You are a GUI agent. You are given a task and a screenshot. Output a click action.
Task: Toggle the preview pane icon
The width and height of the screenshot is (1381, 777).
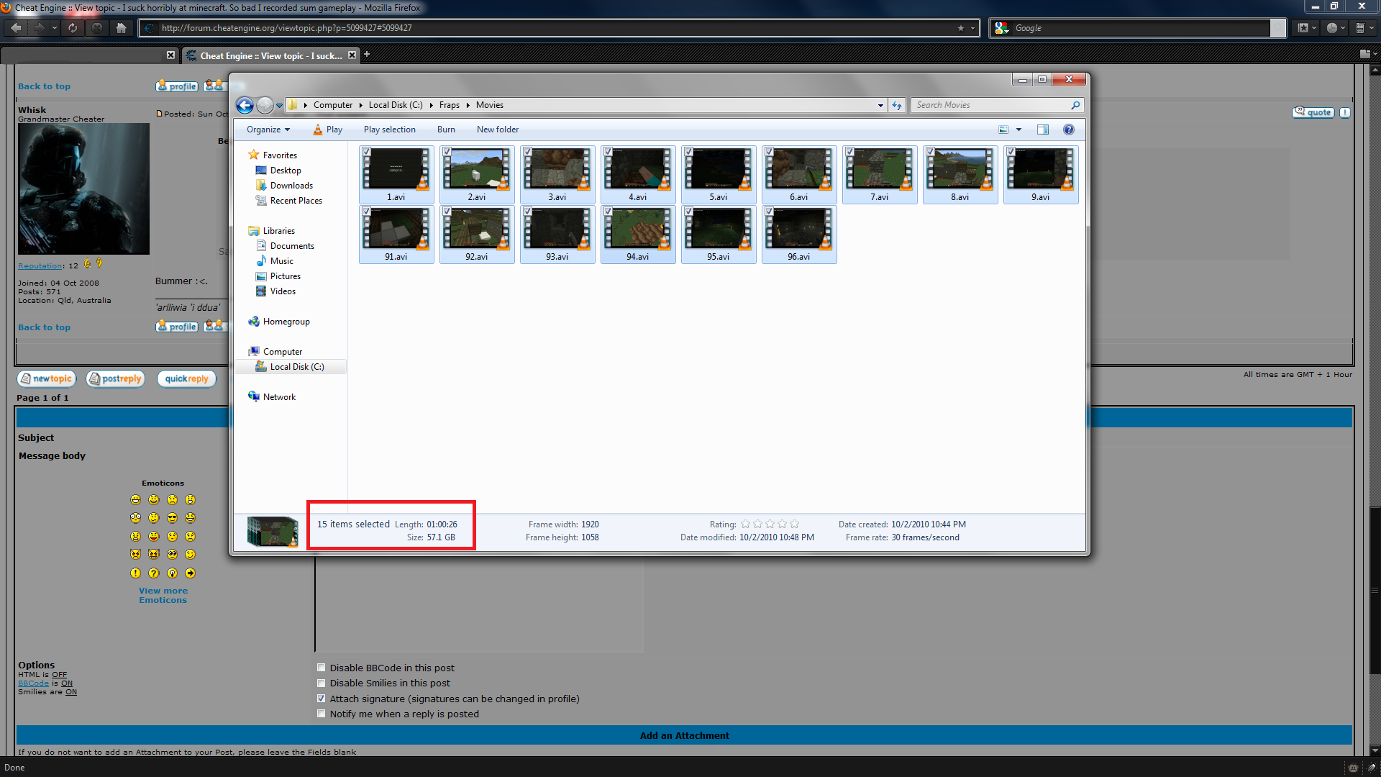click(x=1042, y=129)
